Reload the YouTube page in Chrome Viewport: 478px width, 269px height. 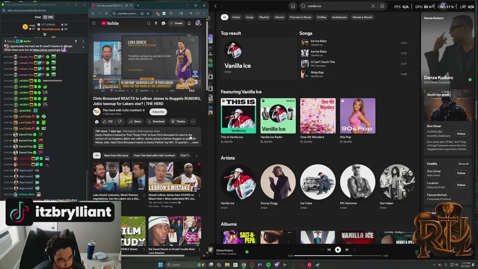(106, 13)
